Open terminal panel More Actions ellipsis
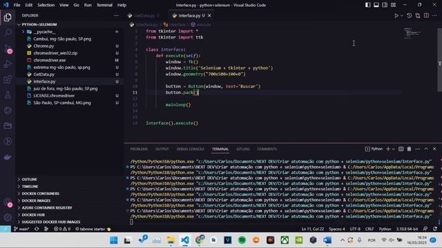The image size is (442, 248). (417, 149)
